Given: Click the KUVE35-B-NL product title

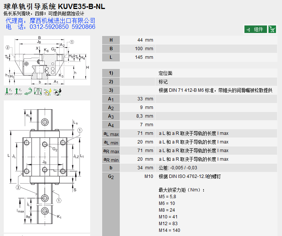Looking at the screenshot, I should coord(55,7).
